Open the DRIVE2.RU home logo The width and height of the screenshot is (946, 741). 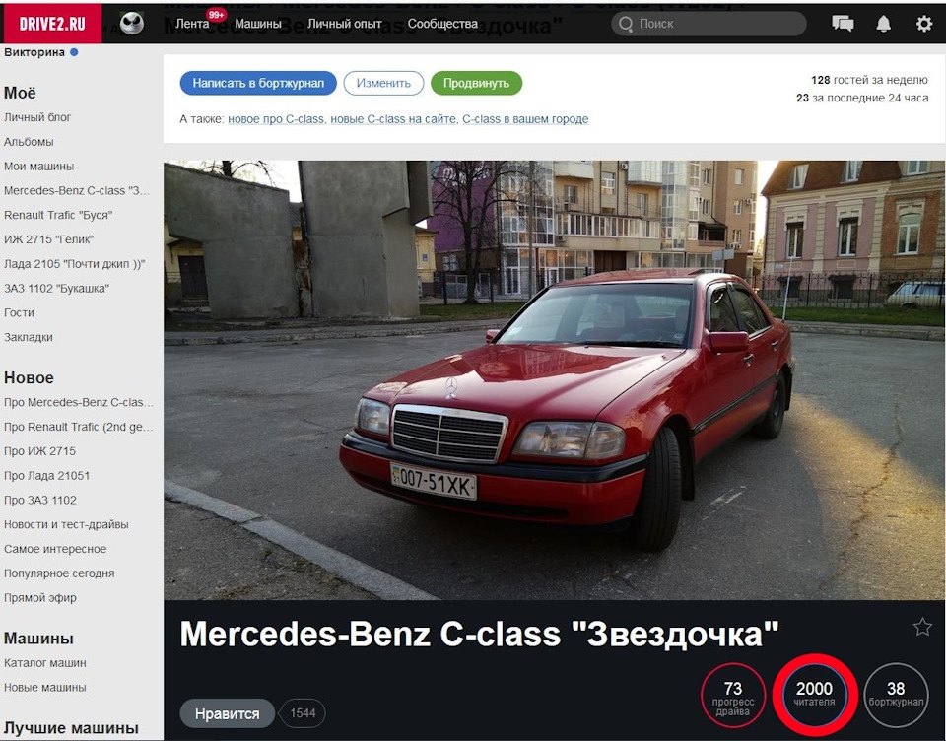pyautogui.click(x=52, y=24)
